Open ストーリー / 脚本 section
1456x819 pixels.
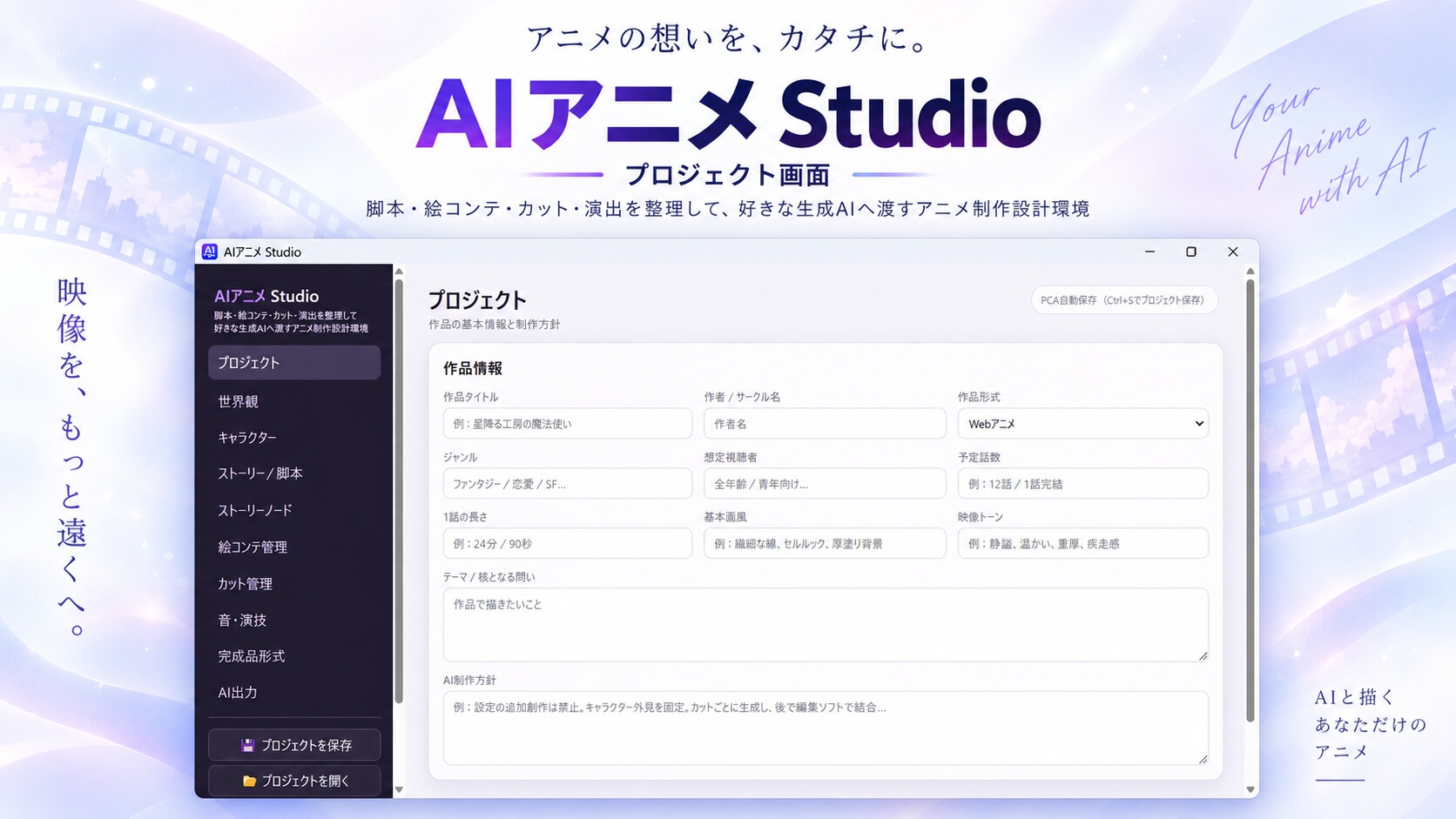coord(294,473)
